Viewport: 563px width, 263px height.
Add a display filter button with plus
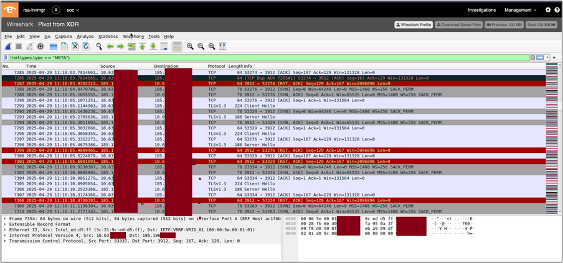click(554, 58)
